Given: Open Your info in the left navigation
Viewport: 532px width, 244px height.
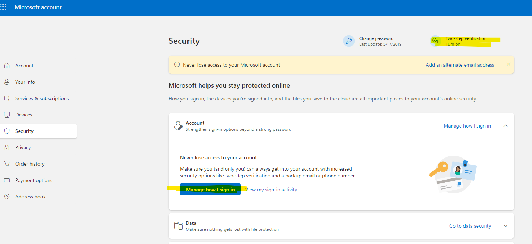Looking at the screenshot, I should coord(25,82).
